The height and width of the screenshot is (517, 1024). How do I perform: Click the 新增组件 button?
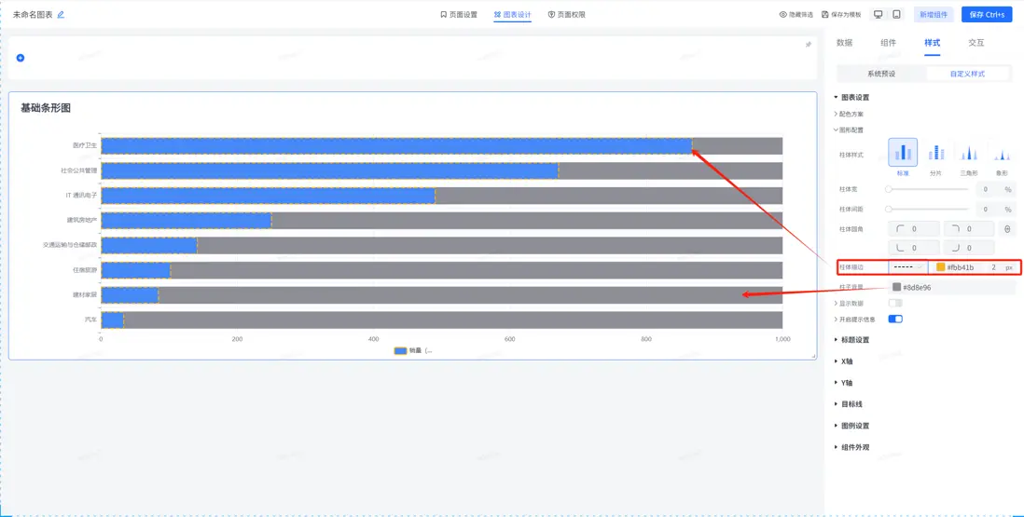934,14
